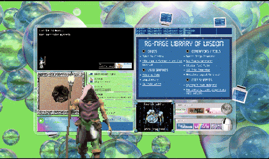Image resolution: width=269 pixels, height=159 pixels.
Task: Open the Glitter Text Maker link
Action: (198, 65)
